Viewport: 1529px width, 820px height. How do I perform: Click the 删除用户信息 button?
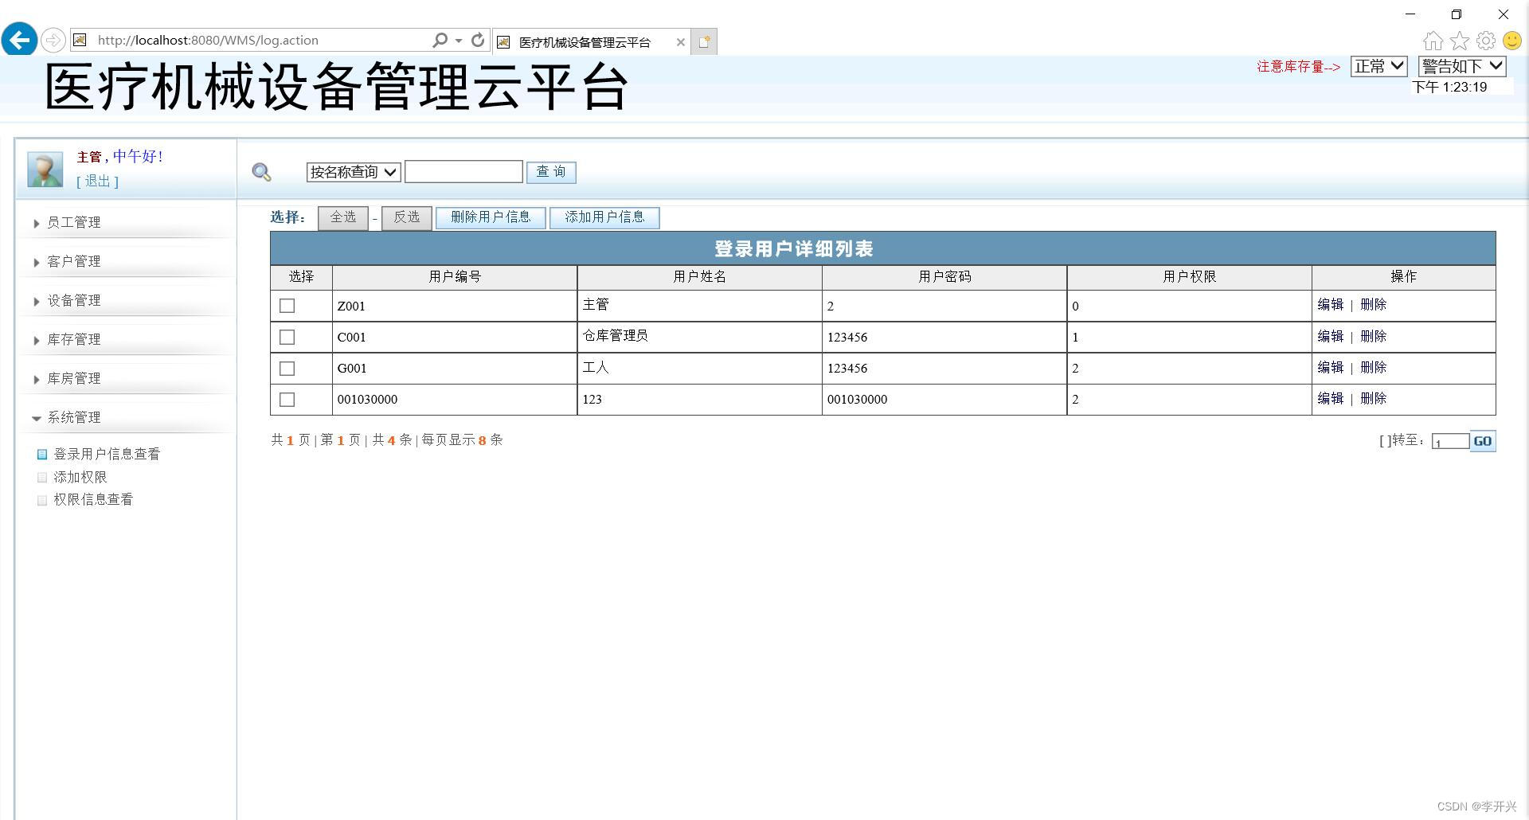coord(491,217)
